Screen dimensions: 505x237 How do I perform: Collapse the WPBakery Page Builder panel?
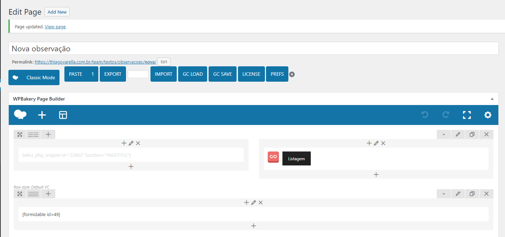tap(492, 99)
